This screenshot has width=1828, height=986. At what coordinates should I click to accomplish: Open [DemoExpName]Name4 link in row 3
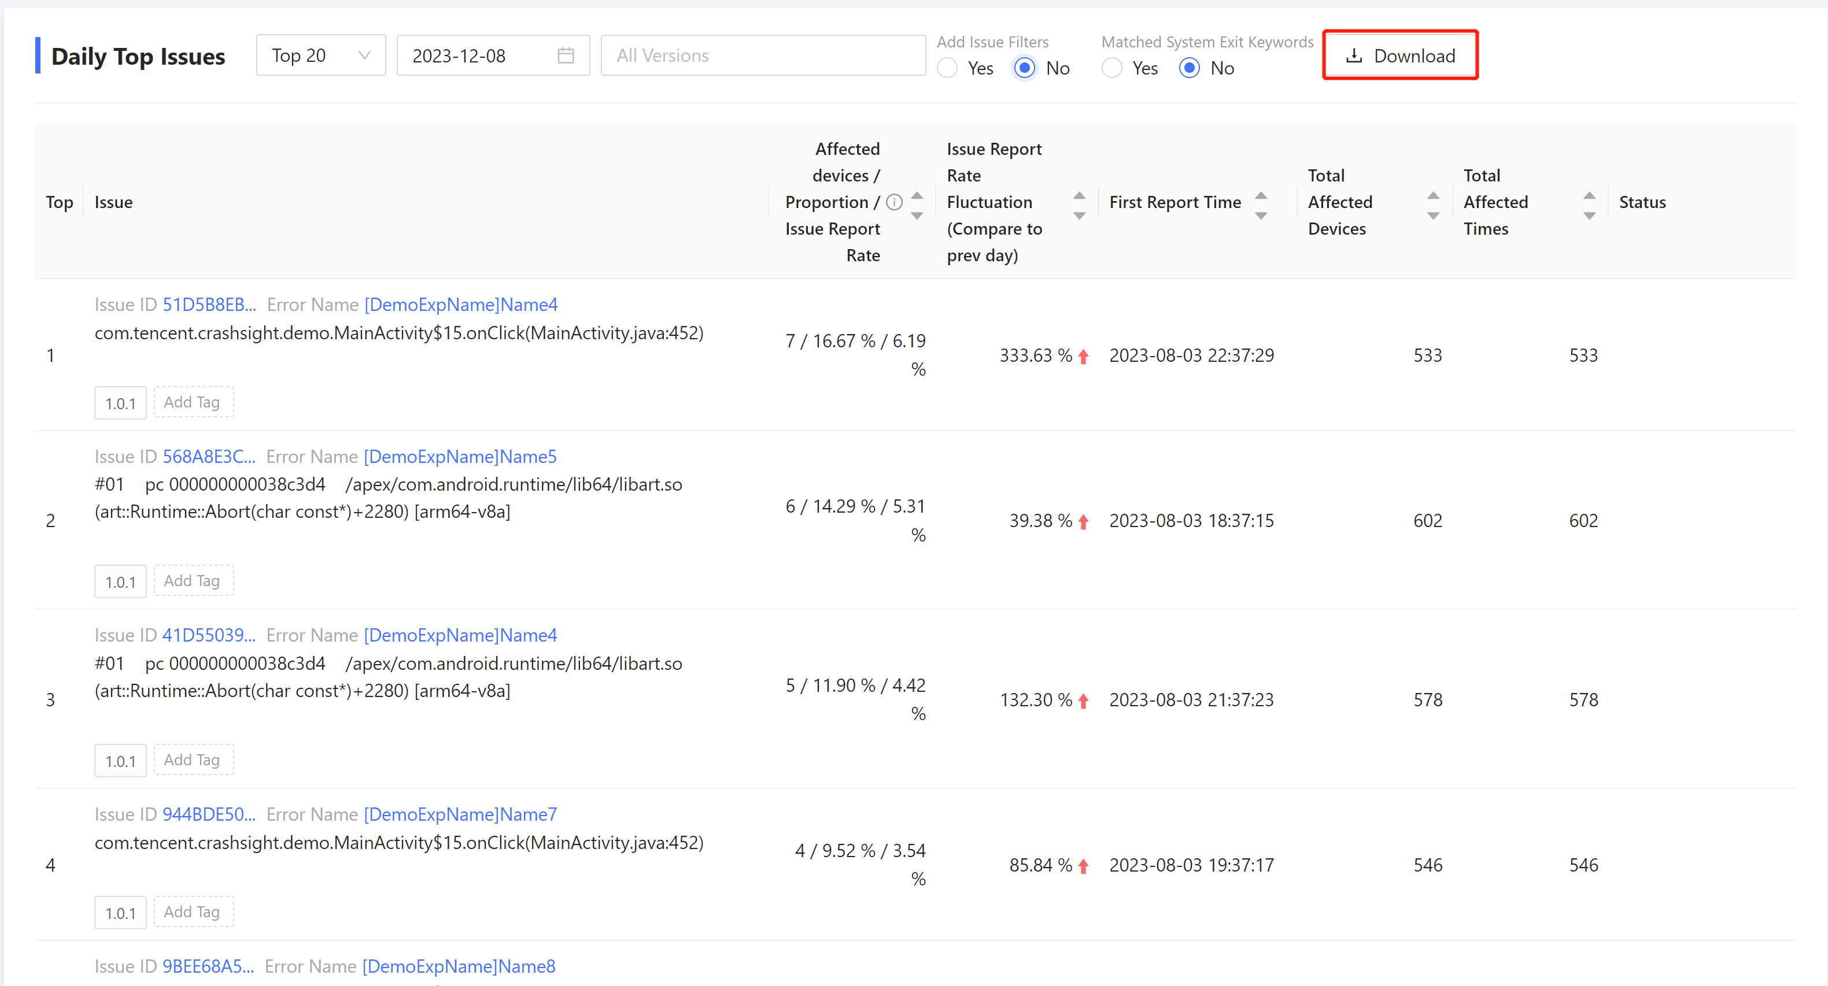460,635
